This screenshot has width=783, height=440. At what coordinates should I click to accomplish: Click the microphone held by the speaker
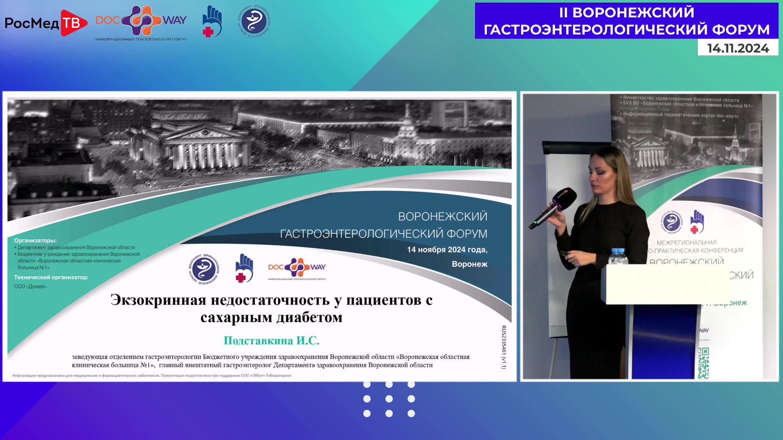[552, 208]
